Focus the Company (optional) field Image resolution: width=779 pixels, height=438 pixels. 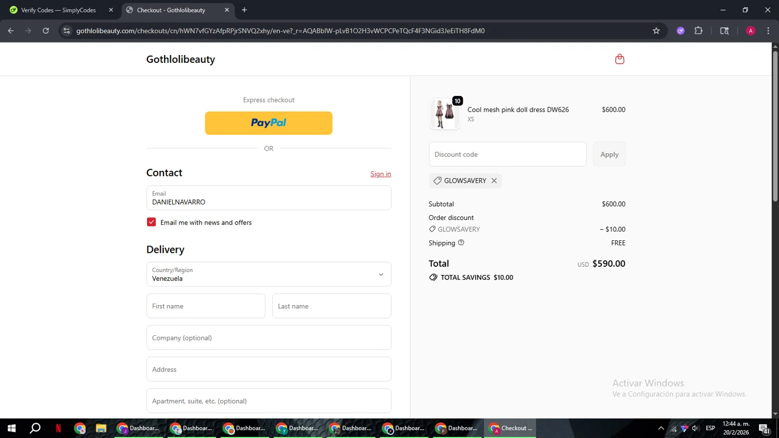[x=268, y=338]
